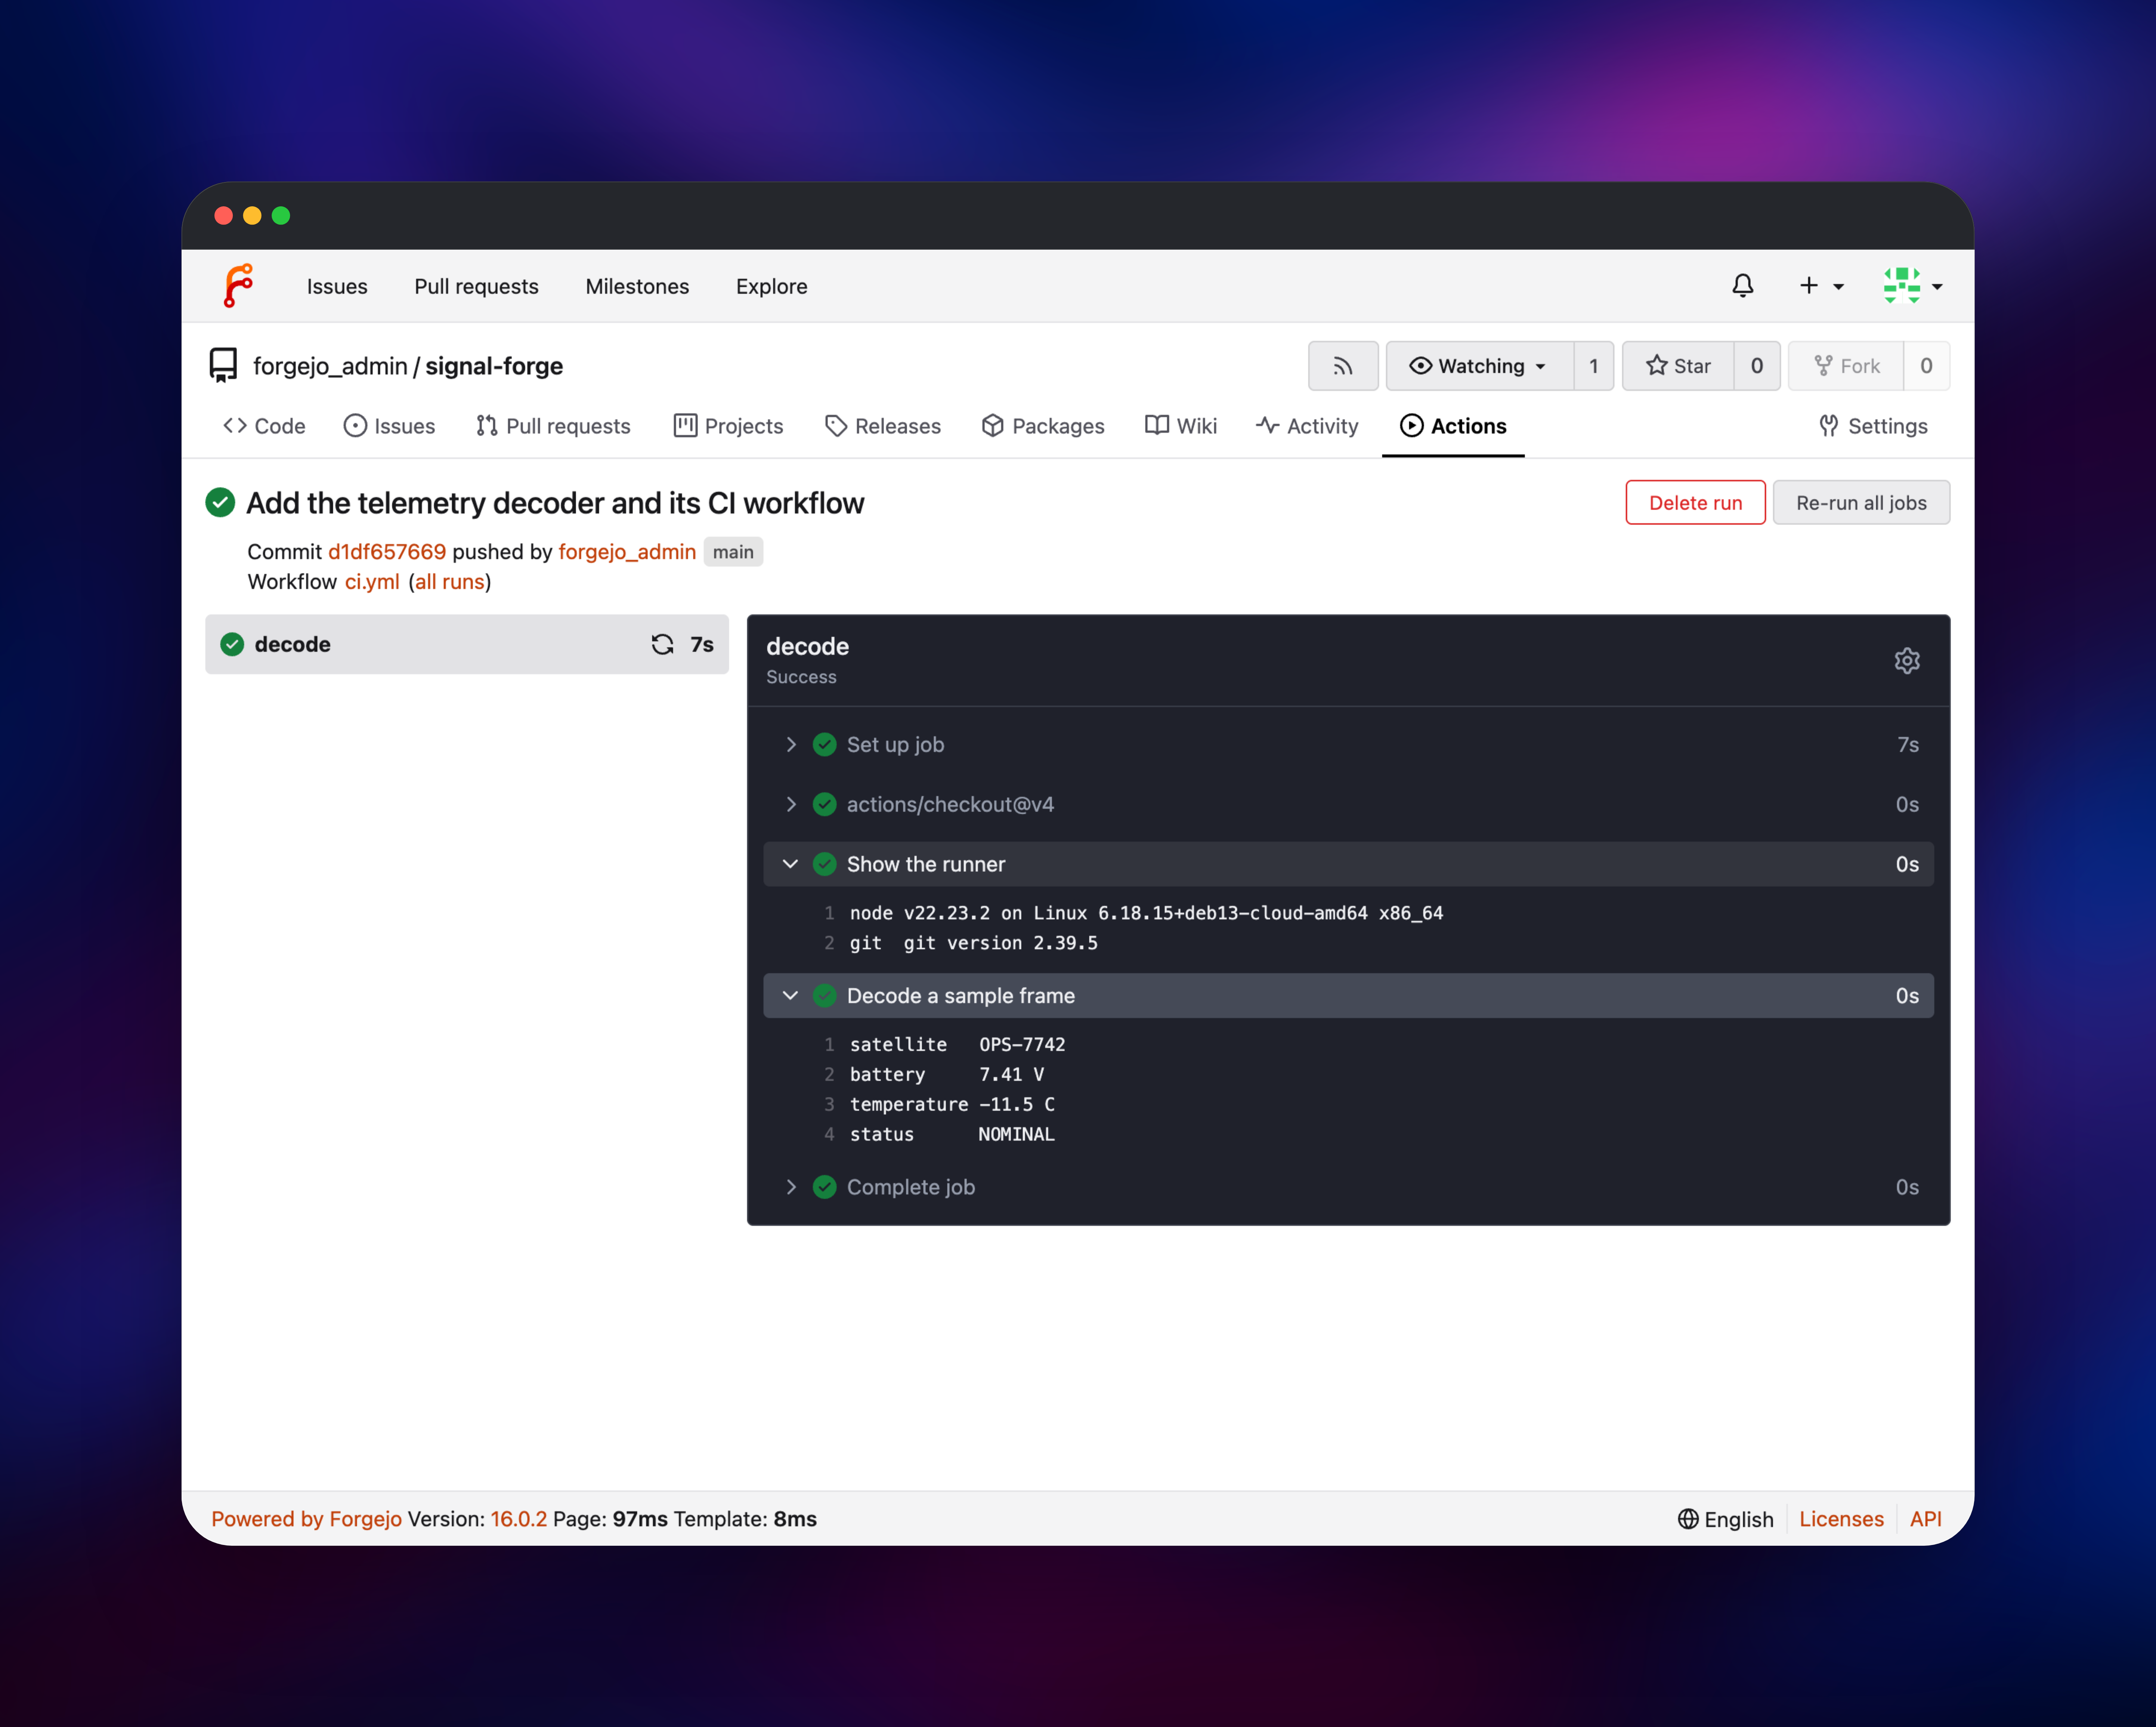Open the forgejo_admin owner link in the repo title
The image size is (2156, 1727).
click(330, 366)
